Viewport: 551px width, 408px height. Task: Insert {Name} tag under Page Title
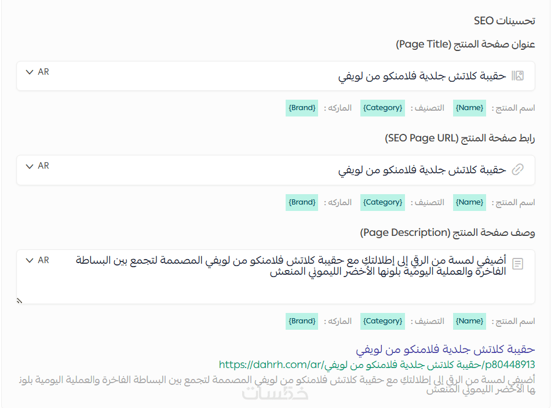click(x=469, y=108)
